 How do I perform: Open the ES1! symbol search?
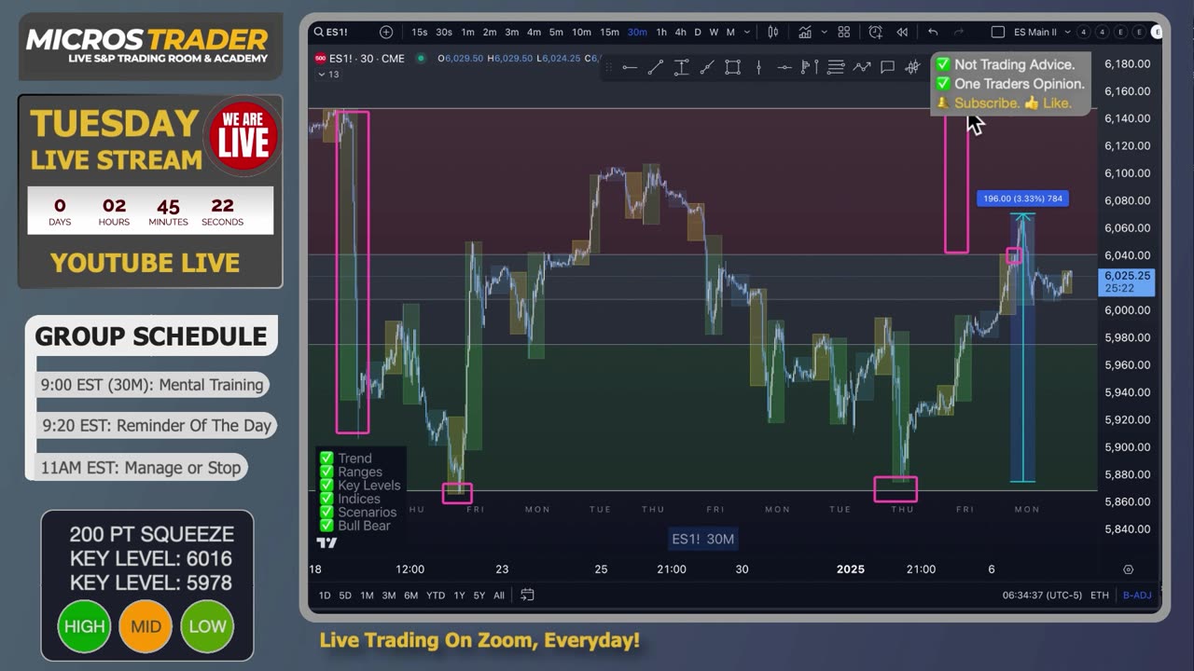[331, 32]
